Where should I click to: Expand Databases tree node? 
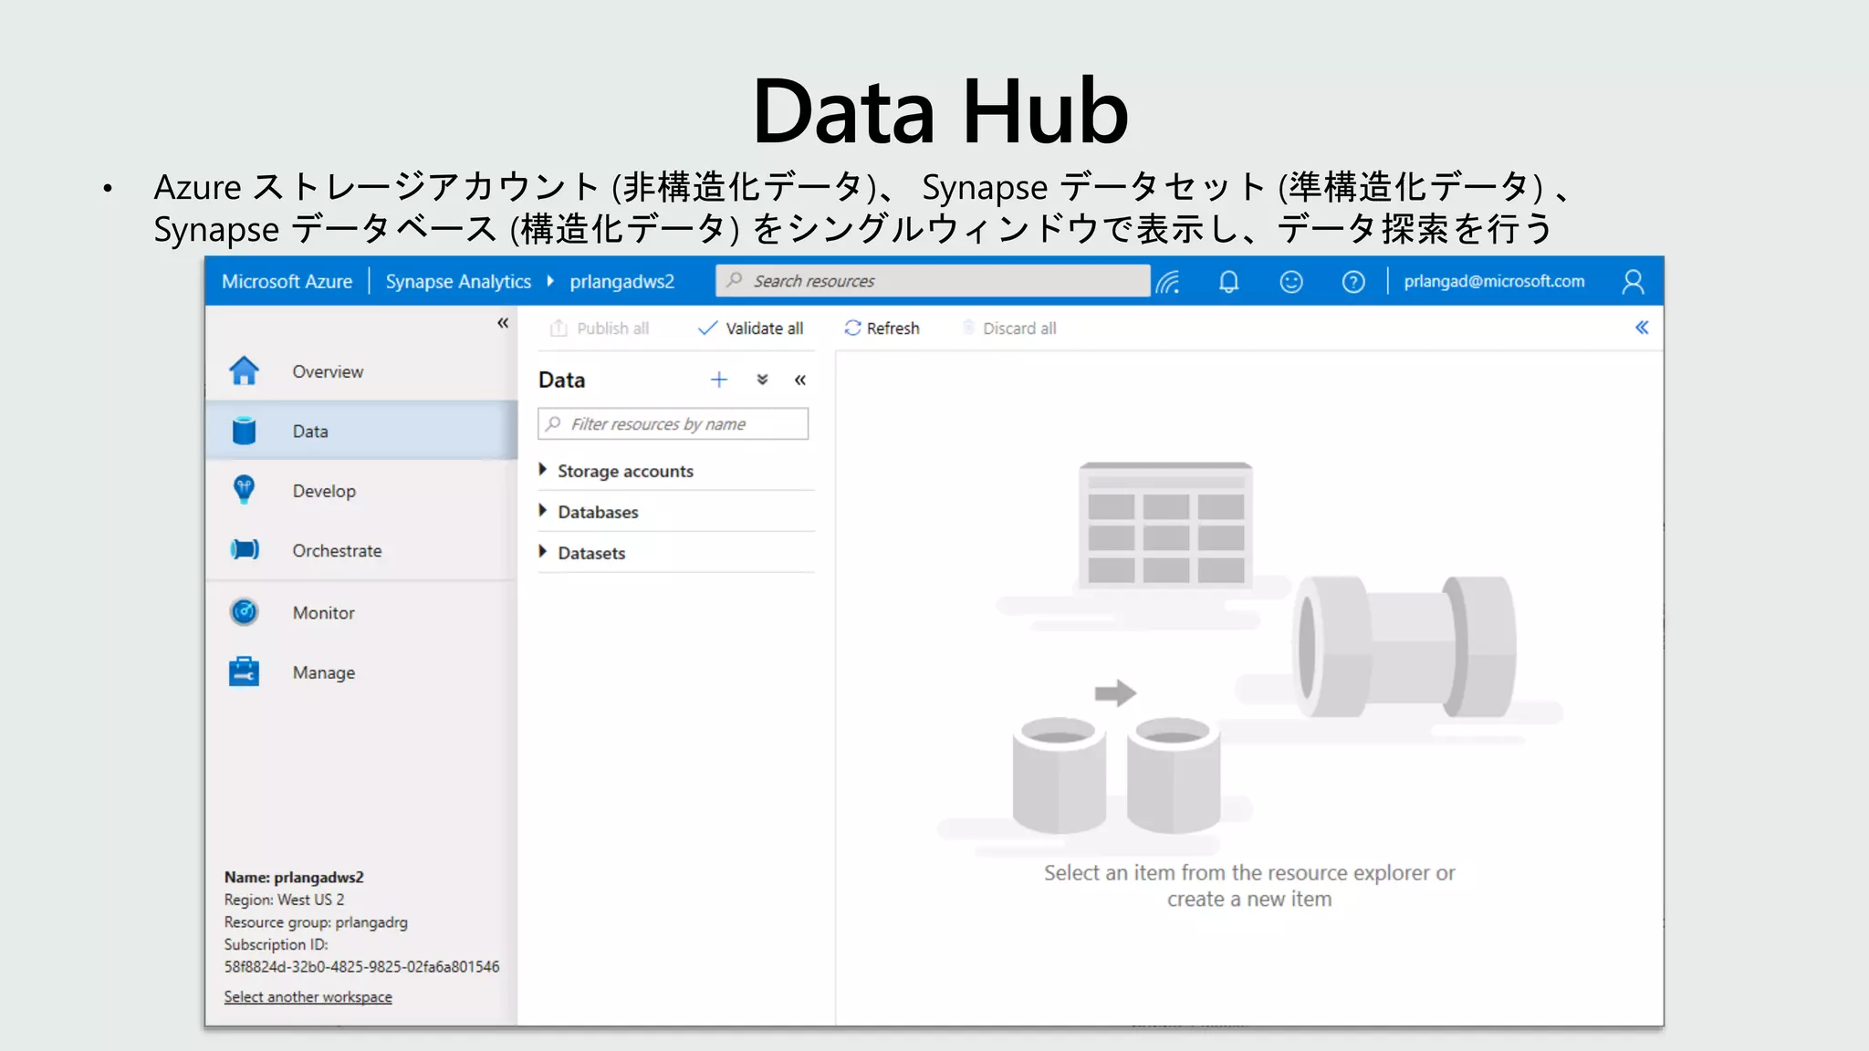[543, 511]
